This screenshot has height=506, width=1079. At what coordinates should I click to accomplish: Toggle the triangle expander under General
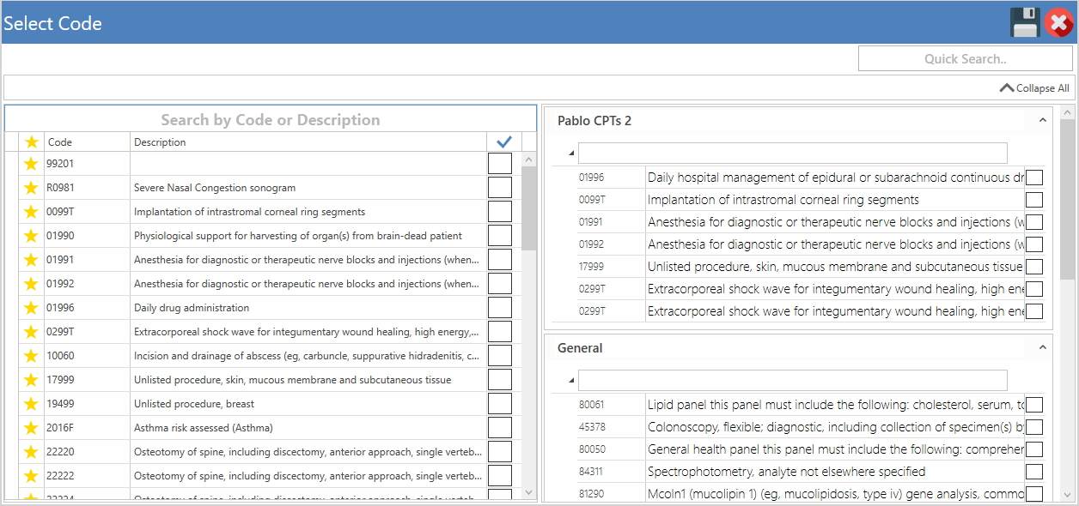[572, 381]
